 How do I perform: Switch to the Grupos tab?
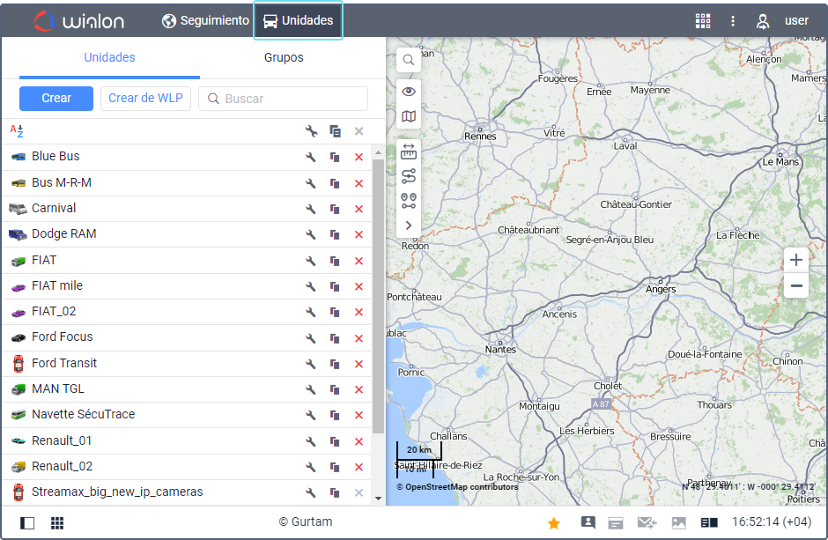tap(284, 57)
